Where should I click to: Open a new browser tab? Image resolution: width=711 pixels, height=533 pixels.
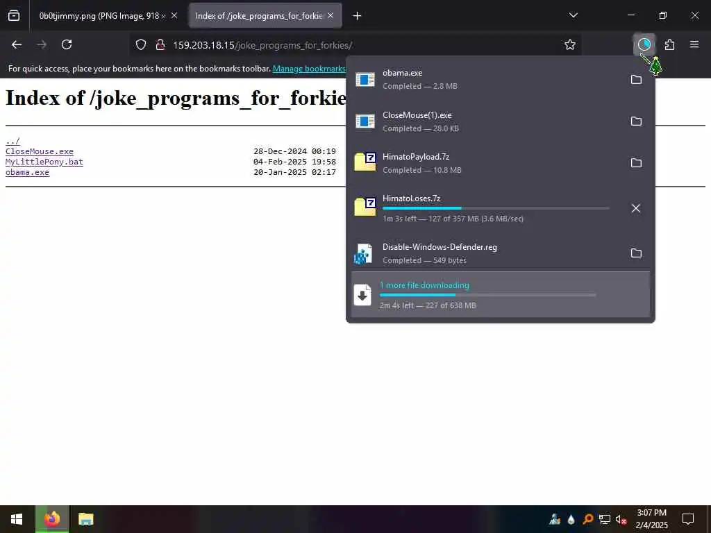pos(358,16)
